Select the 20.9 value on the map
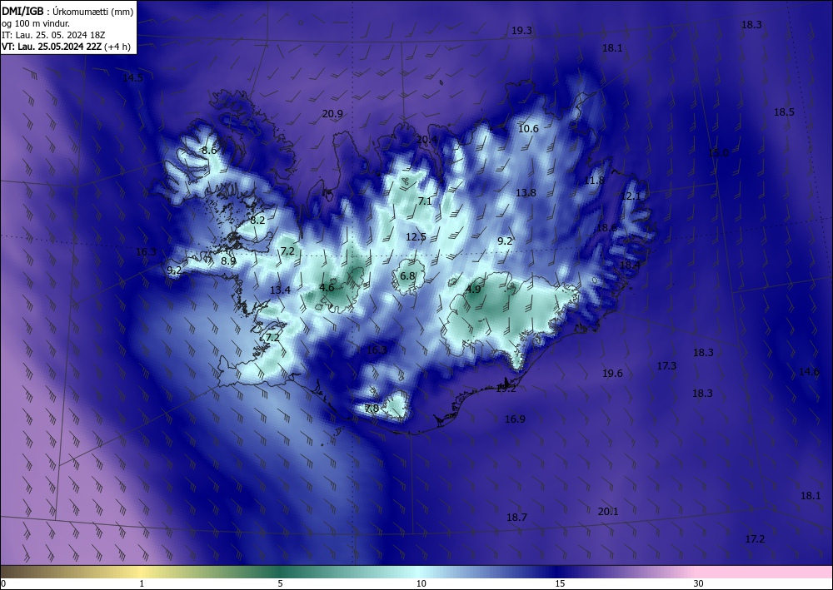Image resolution: width=833 pixels, height=590 pixels. (x=332, y=113)
